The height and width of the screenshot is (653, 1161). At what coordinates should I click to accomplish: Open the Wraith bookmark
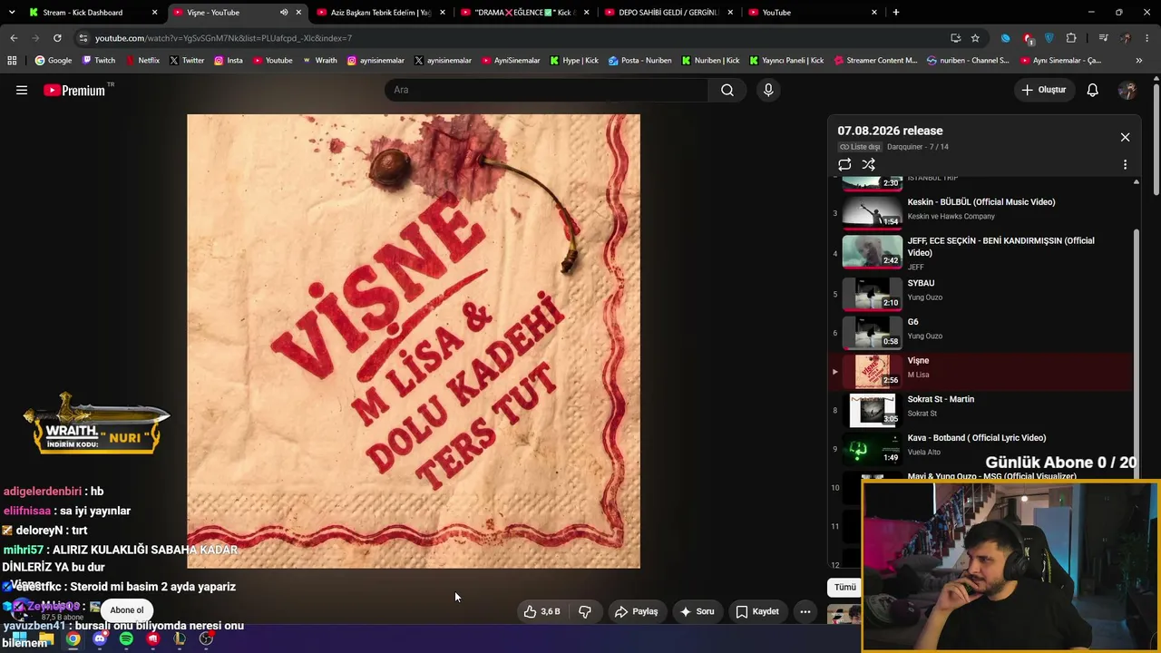click(319, 61)
